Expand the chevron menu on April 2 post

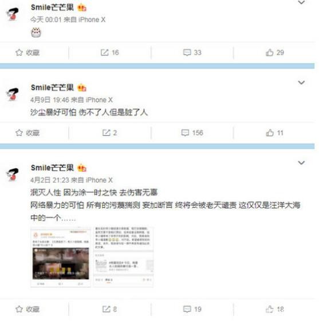click(301, 163)
